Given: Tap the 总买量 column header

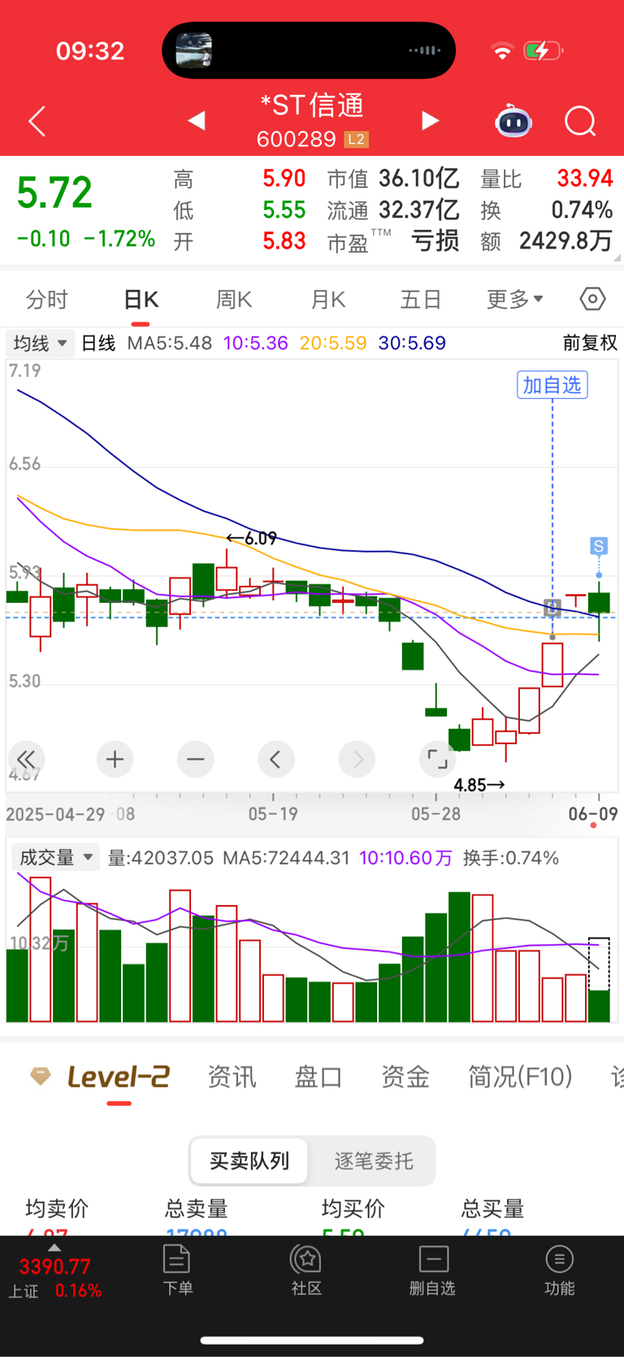Looking at the screenshot, I should click(492, 1208).
